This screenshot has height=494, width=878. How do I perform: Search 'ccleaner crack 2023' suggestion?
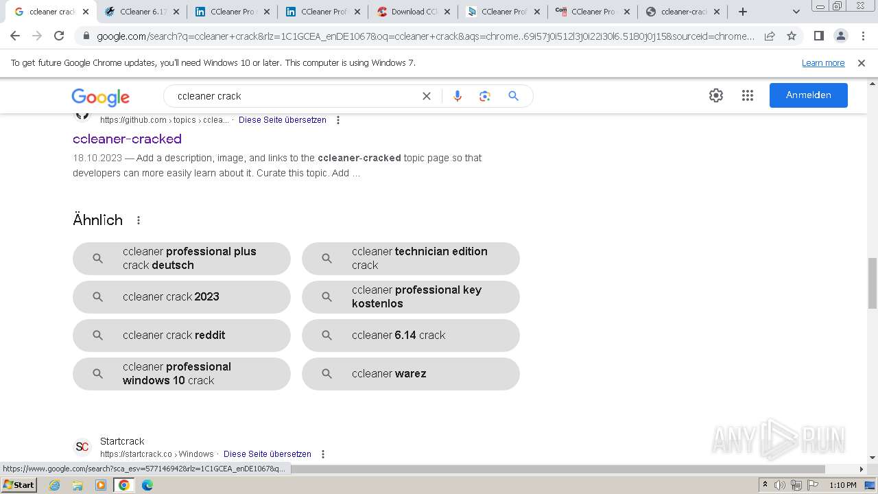tap(182, 297)
